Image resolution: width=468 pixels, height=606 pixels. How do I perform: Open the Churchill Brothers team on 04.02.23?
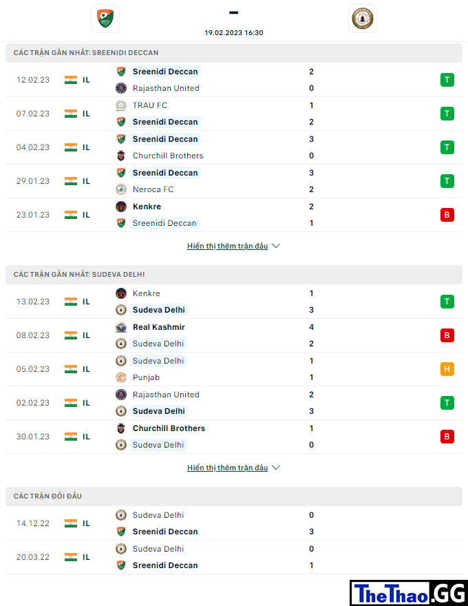168,156
